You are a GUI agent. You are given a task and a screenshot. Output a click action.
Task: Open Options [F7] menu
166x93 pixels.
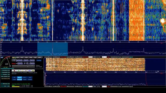(5, 74)
